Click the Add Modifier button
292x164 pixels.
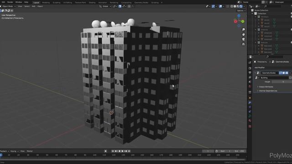click(273, 67)
